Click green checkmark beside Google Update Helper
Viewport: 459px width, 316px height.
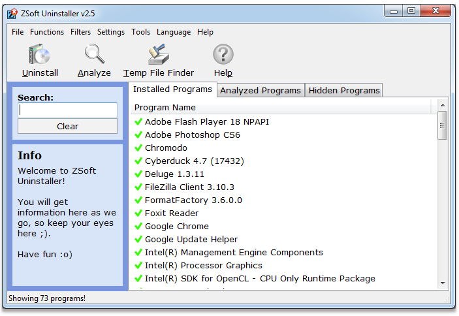(138, 240)
